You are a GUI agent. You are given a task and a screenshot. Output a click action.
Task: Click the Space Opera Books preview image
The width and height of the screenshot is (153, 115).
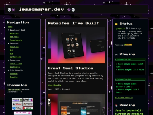tap(76, 104)
